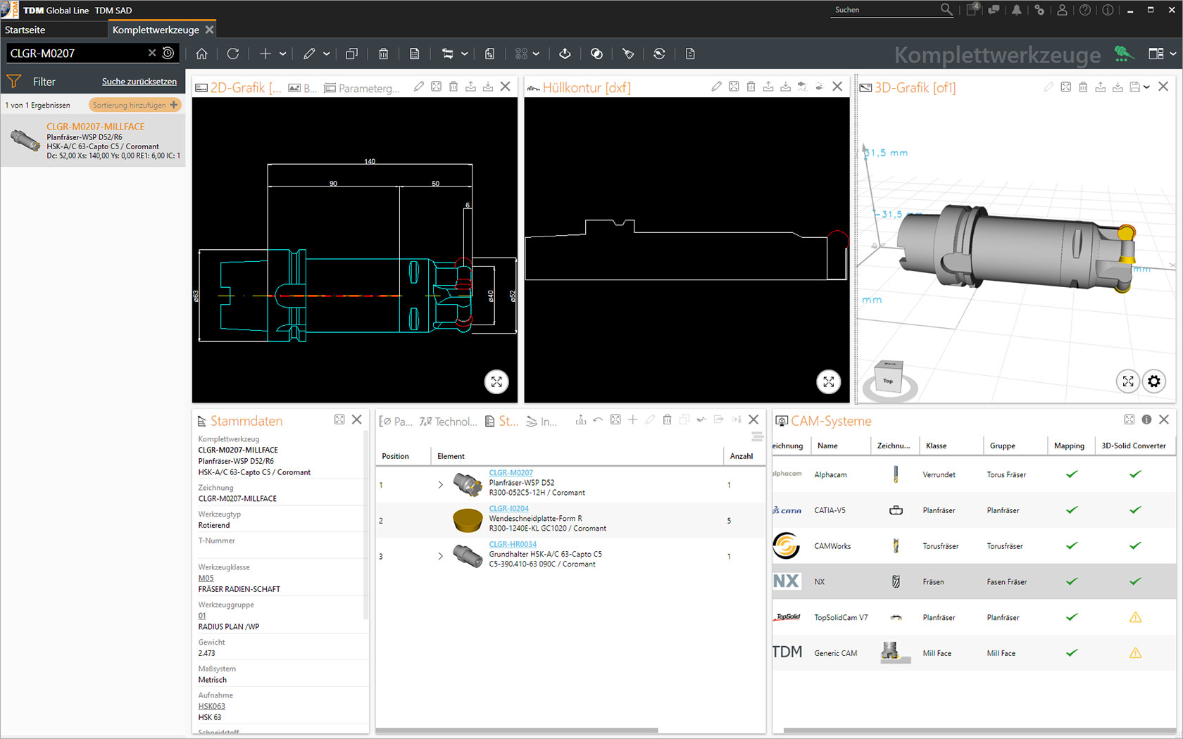Image resolution: width=1183 pixels, height=739 pixels.
Task: Click the export upload icon in the 2D-Grafik panel header
Action: (470, 87)
